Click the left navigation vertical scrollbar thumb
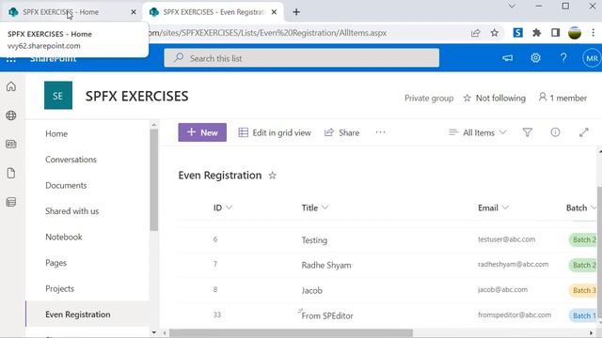Image resolution: width=602 pixels, height=338 pixels. click(x=154, y=180)
